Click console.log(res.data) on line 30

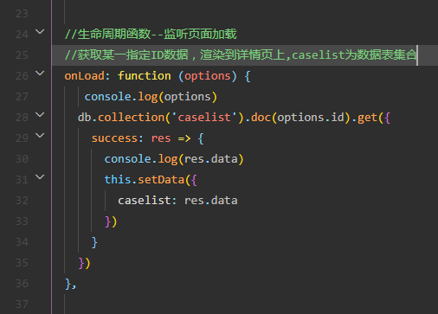pos(174,159)
